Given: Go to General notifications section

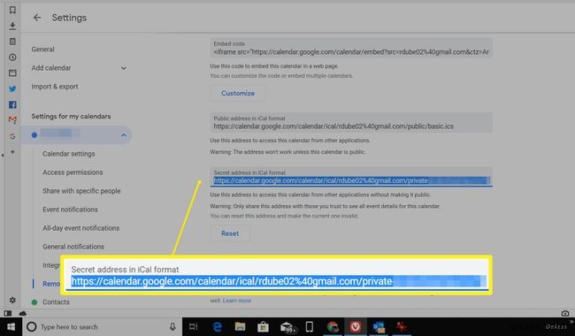Looking at the screenshot, I should 73,247.
